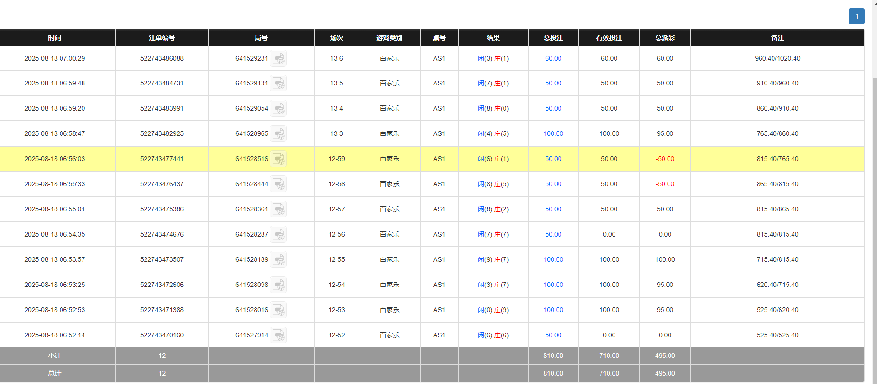877x384 pixels.
Task: Select bet number 522743477441 in highlighted row
Action: pos(162,159)
